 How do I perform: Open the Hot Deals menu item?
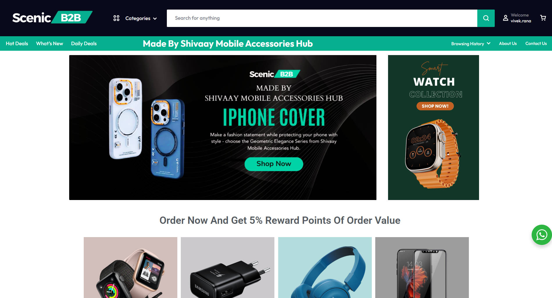point(17,43)
